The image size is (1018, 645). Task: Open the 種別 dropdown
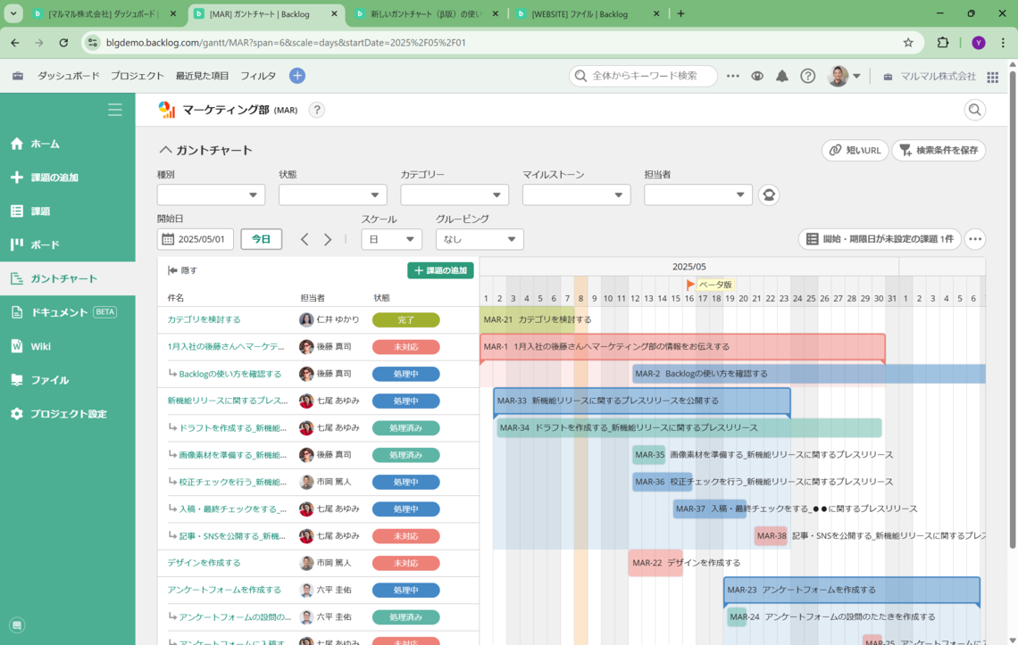tap(211, 194)
